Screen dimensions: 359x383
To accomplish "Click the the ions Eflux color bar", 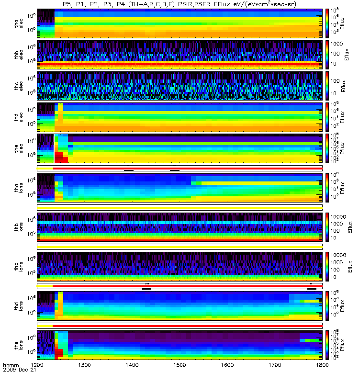I will [x=327, y=345].
